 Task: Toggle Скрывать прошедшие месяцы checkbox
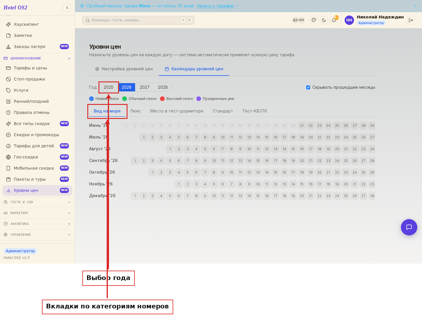click(308, 87)
